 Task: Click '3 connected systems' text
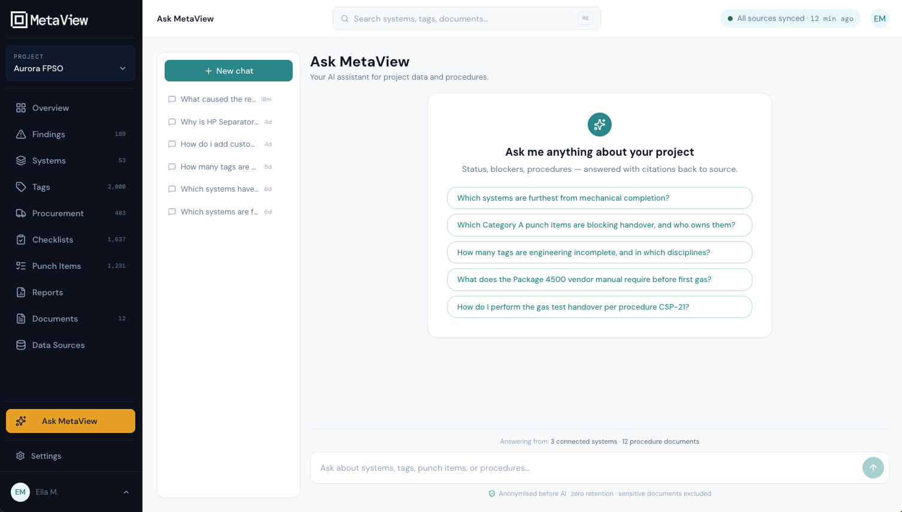coord(584,441)
